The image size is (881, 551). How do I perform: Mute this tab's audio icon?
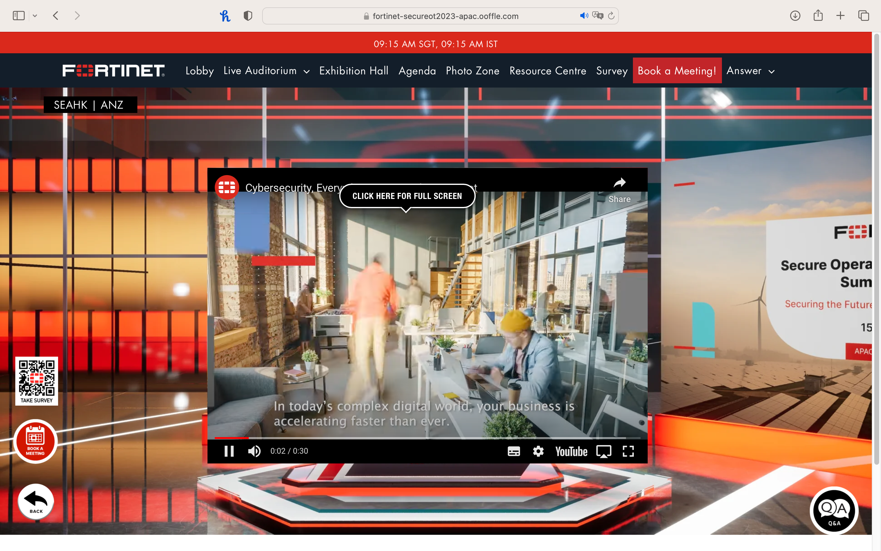(x=584, y=16)
